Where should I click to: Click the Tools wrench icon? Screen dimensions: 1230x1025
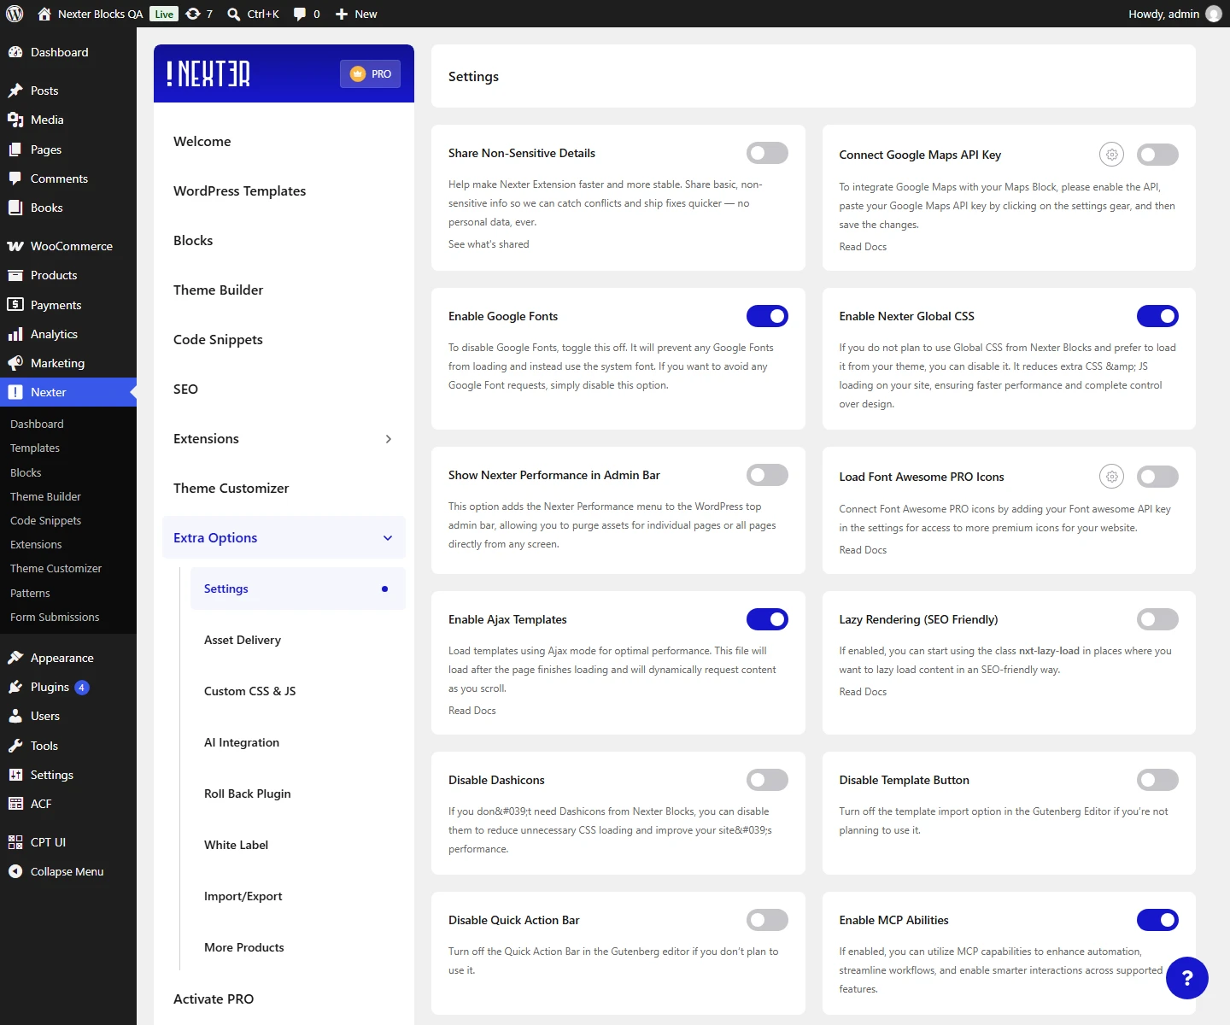point(15,746)
